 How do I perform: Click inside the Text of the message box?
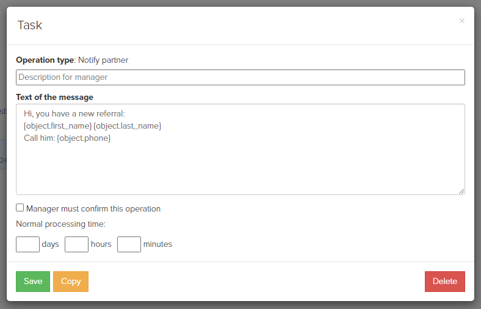tap(240, 149)
